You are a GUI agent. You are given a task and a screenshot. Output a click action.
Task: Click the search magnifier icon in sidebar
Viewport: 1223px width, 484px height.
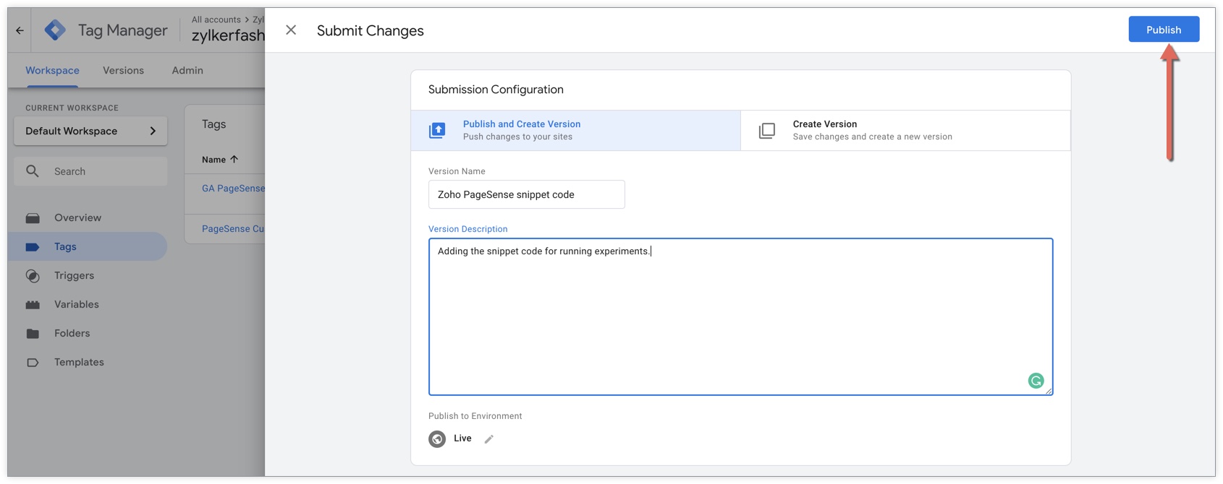[x=33, y=171]
